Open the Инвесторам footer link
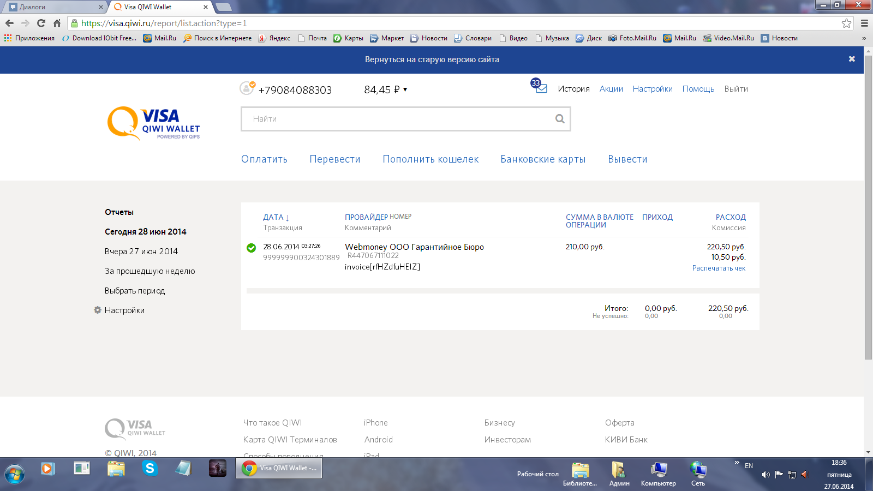 coord(507,440)
